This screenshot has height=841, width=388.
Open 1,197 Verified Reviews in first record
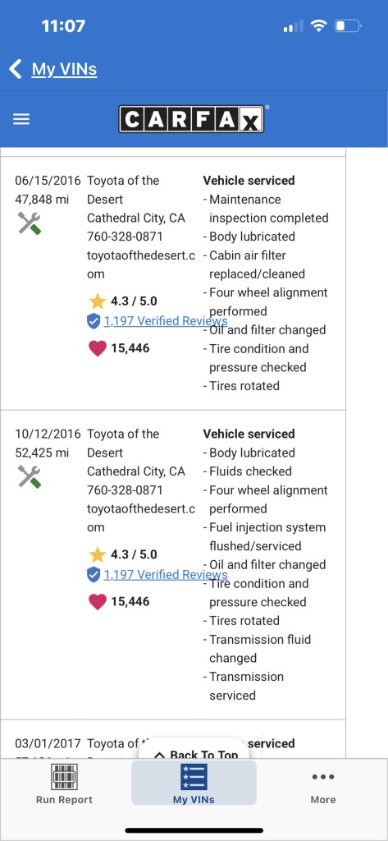[166, 321]
